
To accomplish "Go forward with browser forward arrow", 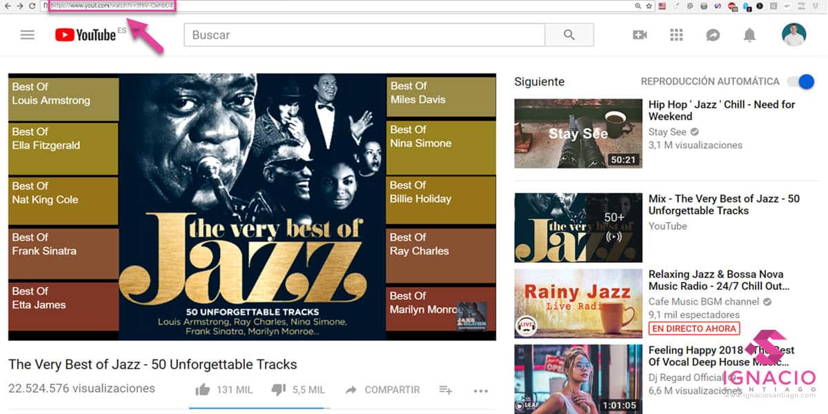I will click(x=19, y=6).
